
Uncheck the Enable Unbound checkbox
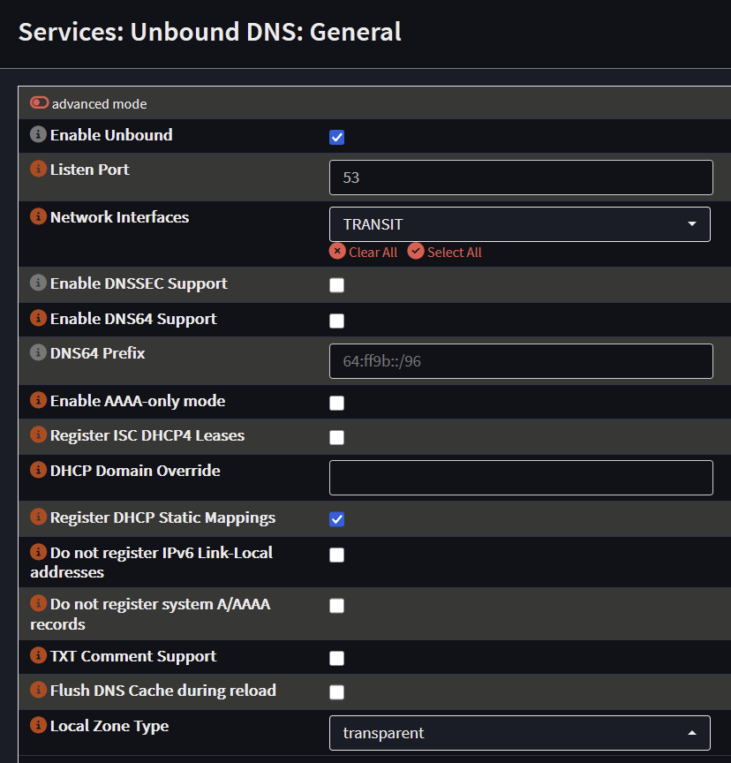[x=336, y=137]
